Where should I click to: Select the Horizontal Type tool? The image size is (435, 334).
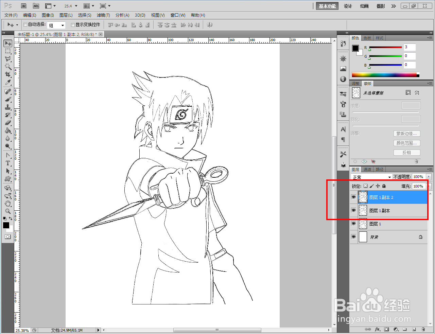pyautogui.click(x=8, y=163)
